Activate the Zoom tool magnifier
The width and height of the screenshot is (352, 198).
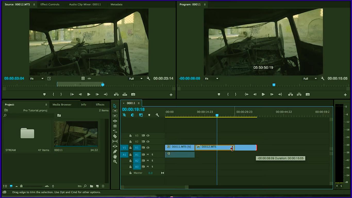tap(115, 162)
